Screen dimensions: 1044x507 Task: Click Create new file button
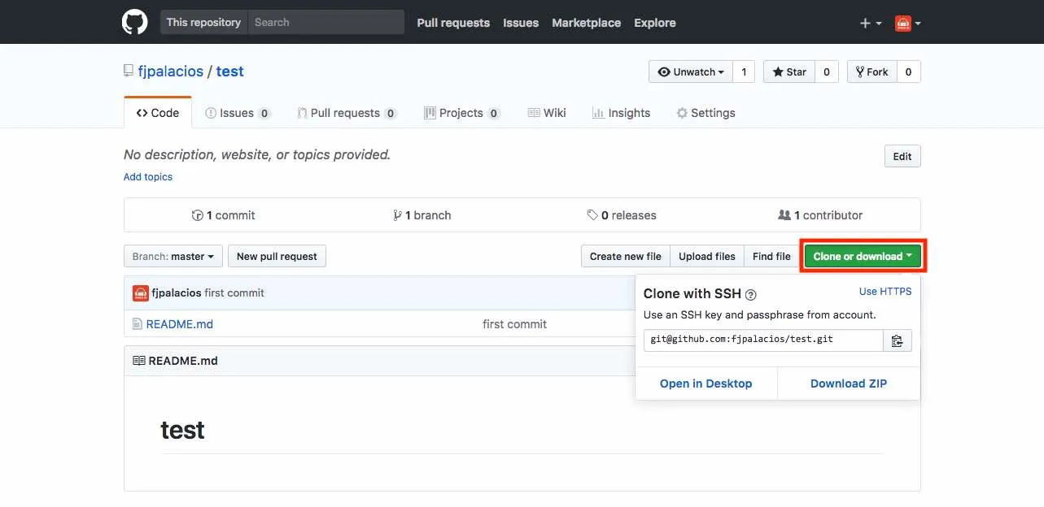[625, 256]
